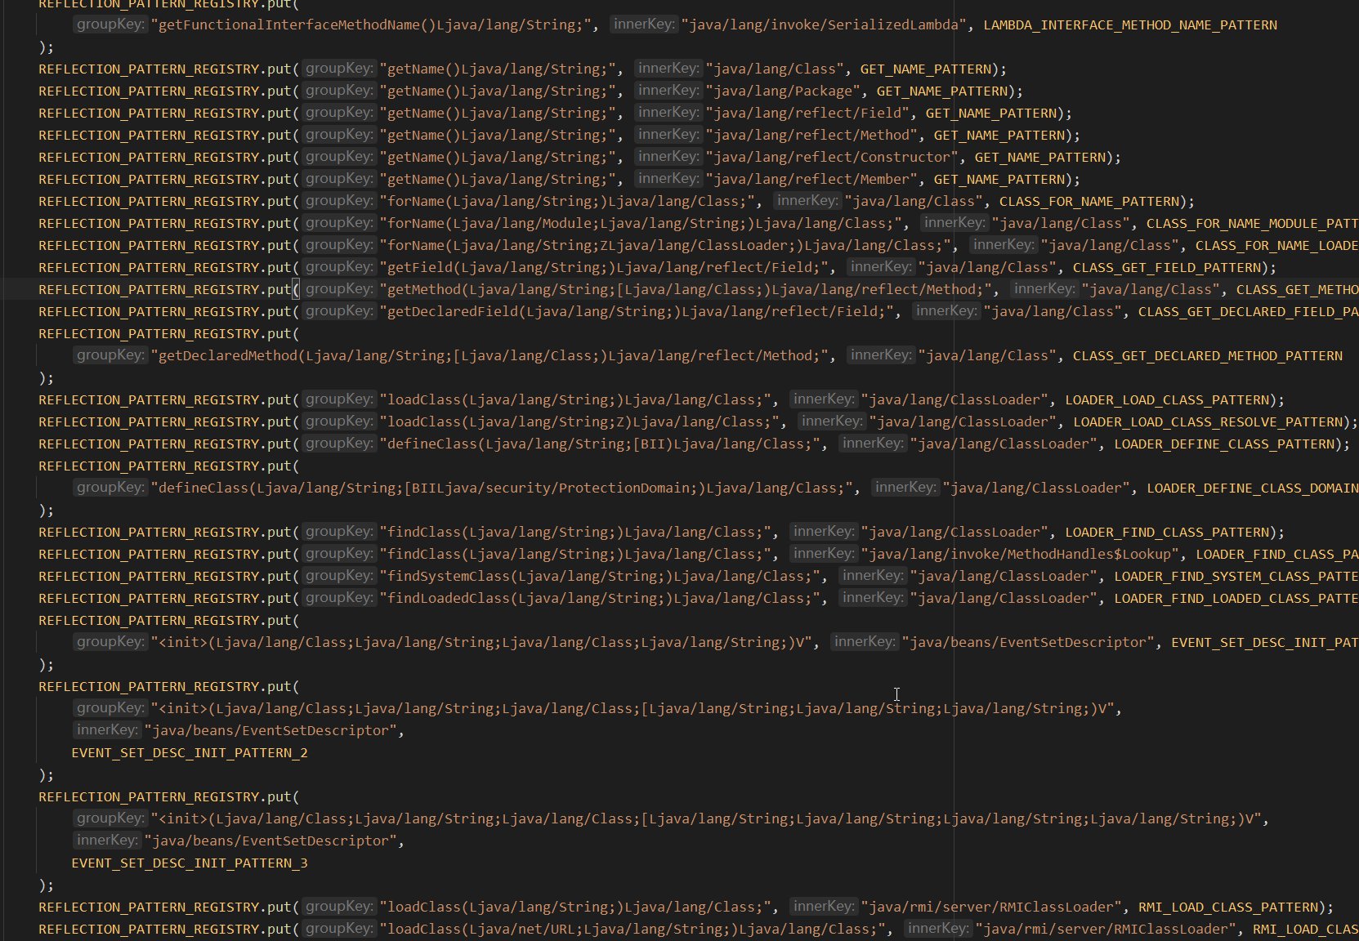Click the RMI_LOAD_CLASS_PATTERN constant
The image size is (1359, 941).
(x=1228, y=908)
